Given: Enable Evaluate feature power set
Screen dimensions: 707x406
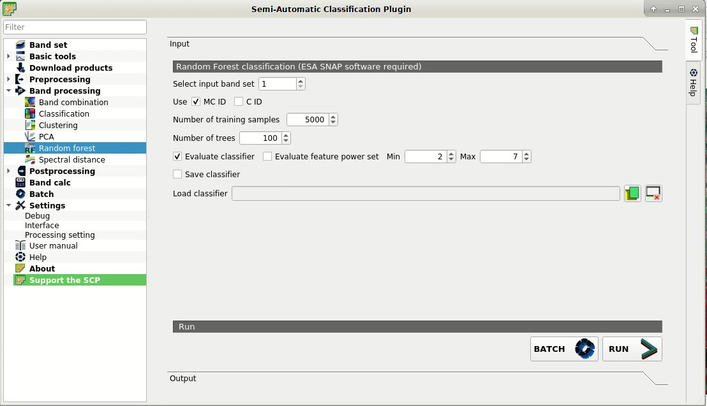Looking at the screenshot, I should pos(267,156).
